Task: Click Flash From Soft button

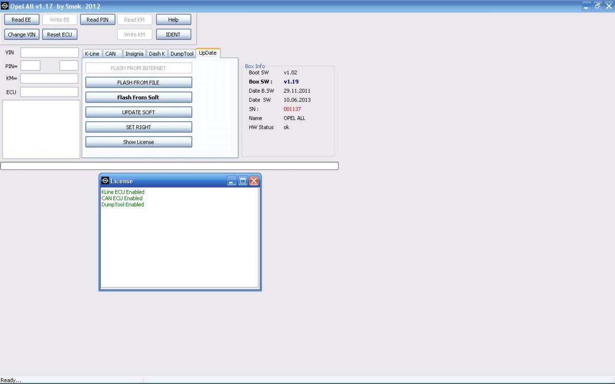Action: click(138, 97)
